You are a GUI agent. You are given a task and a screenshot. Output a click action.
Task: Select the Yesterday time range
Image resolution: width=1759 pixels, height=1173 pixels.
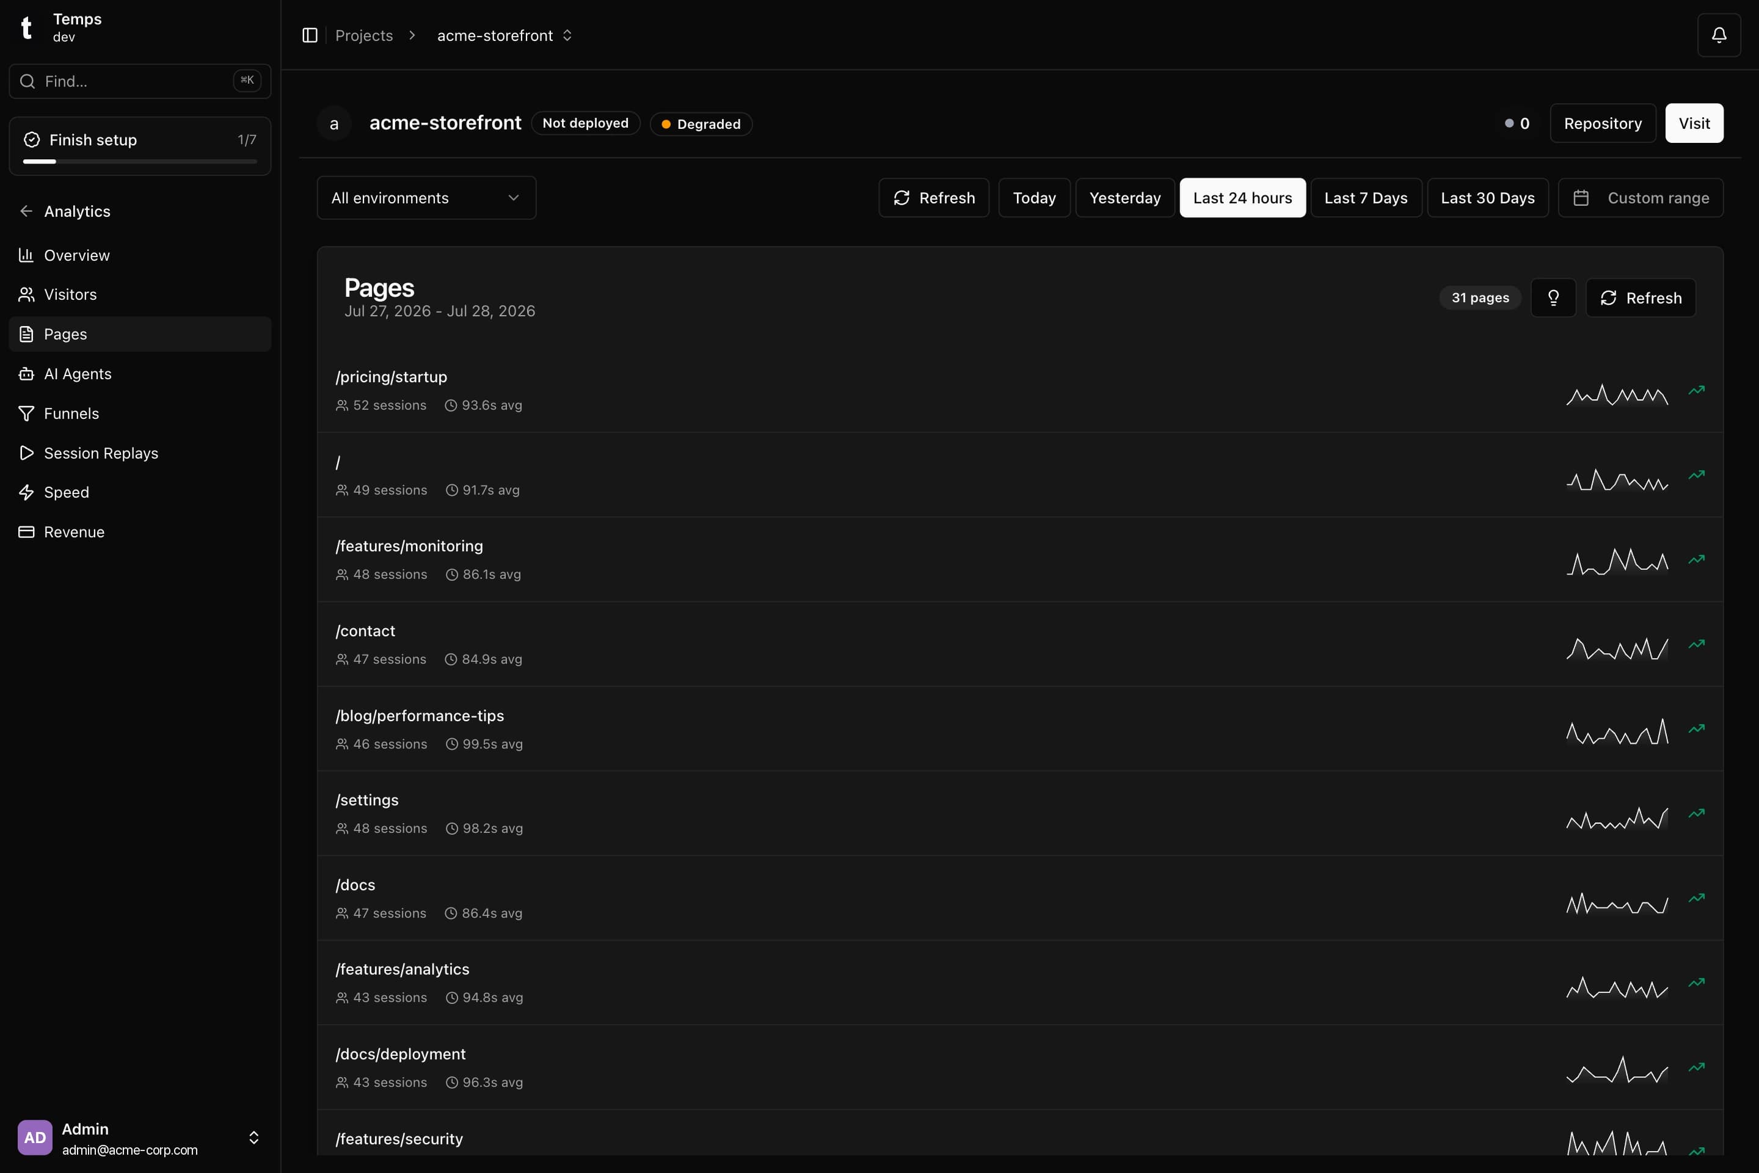click(x=1124, y=197)
